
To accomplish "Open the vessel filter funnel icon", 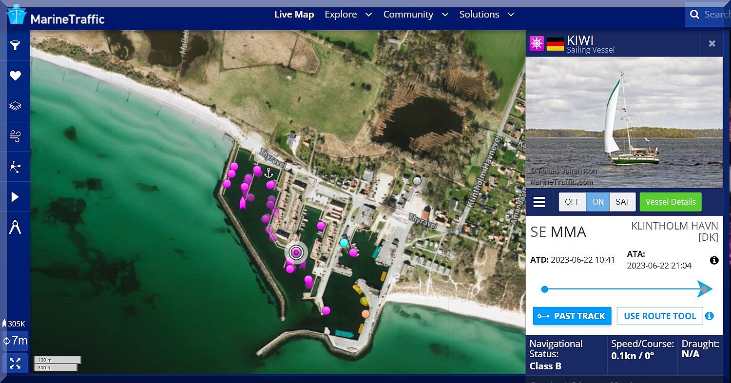I will [x=15, y=45].
